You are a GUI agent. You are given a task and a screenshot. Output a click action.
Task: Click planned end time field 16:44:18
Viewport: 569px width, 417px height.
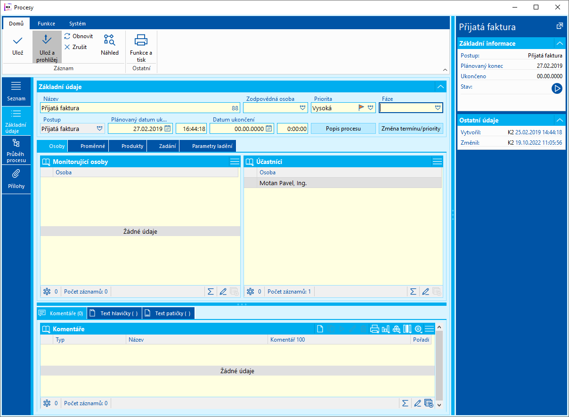[191, 129]
